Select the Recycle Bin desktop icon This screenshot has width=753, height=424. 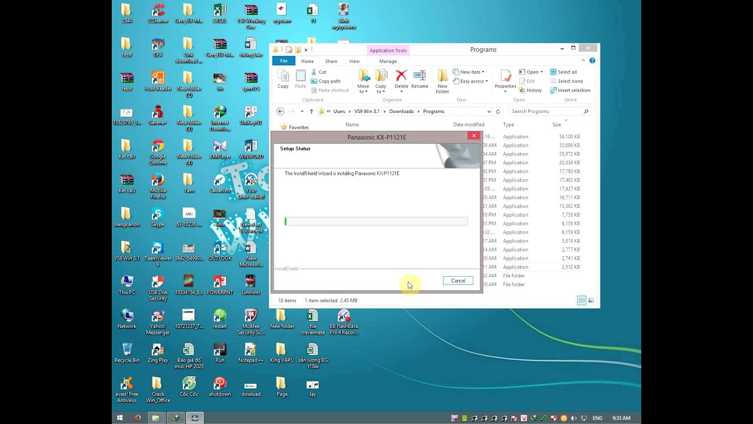pyautogui.click(x=126, y=353)
